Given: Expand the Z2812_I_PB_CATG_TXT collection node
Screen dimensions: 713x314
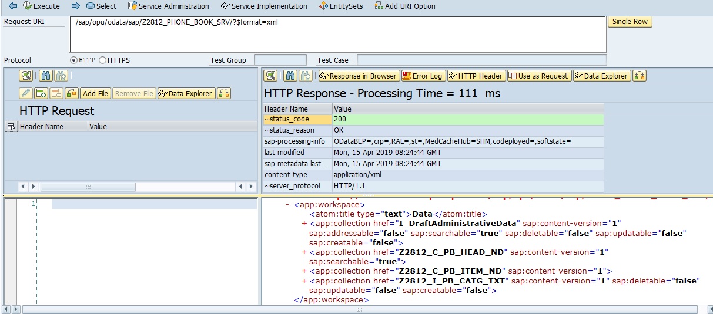Looking at the screenshot, I should pos(304,281).
